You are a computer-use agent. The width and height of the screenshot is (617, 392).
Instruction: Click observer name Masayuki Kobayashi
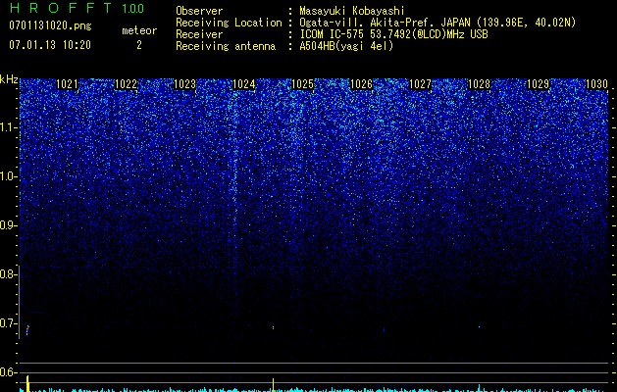pyautogui.click(x=352, y=11)
